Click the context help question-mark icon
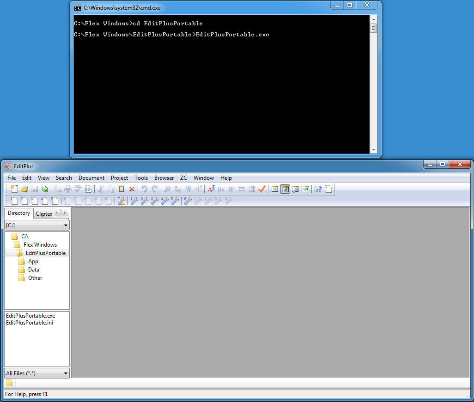474x402 pixels. click(318, 189)
